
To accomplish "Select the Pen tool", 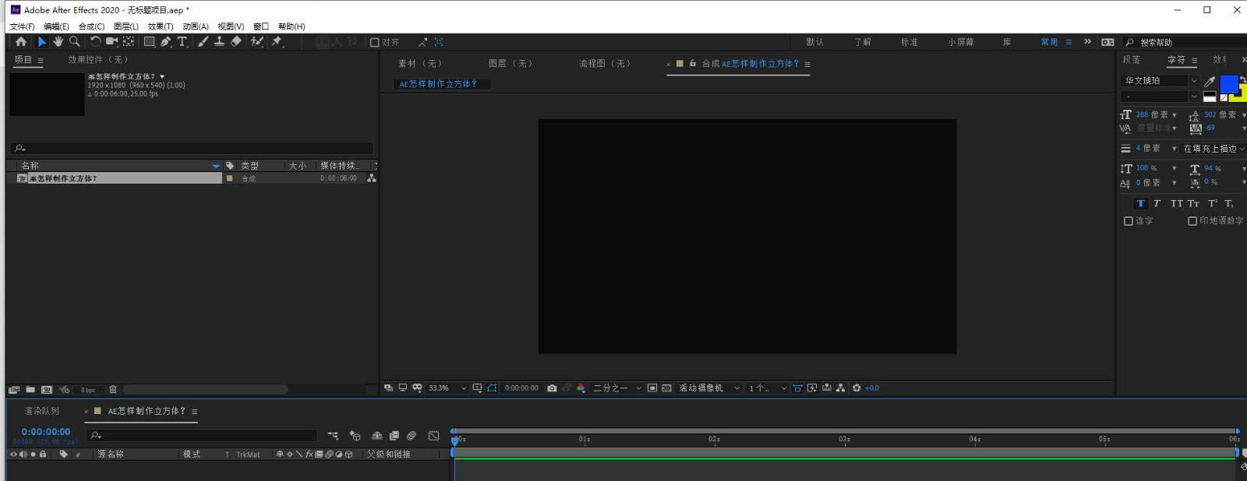I will pyautogui.click(x=166, y=42).
